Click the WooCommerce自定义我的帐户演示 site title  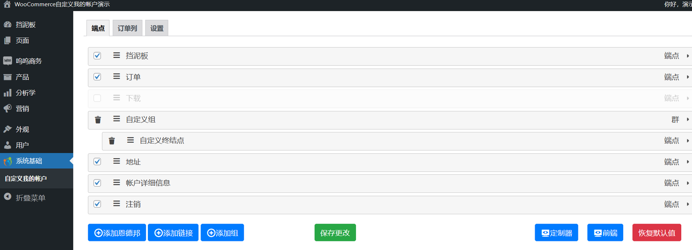(x=62, y=4)
